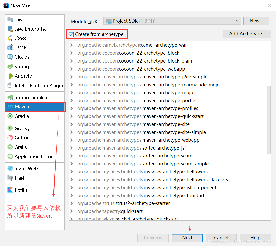Select softeu-archetype-seam-simple archetype
The image size is (276, 246).
[x=143, y=164]
